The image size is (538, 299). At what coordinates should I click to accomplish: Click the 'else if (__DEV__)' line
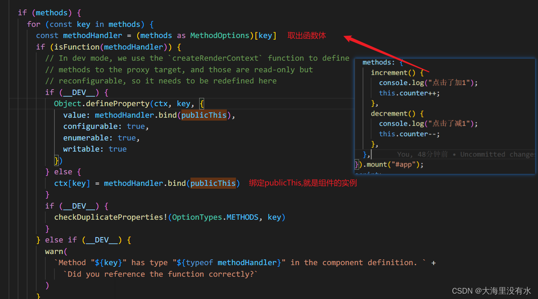coord(84,240)
